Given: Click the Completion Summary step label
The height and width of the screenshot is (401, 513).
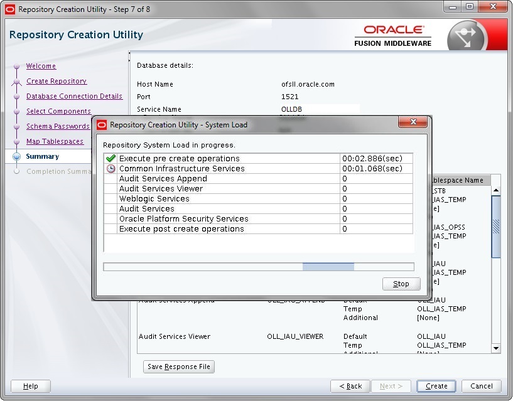Looking at the screenshot, I should coord(58,171).
